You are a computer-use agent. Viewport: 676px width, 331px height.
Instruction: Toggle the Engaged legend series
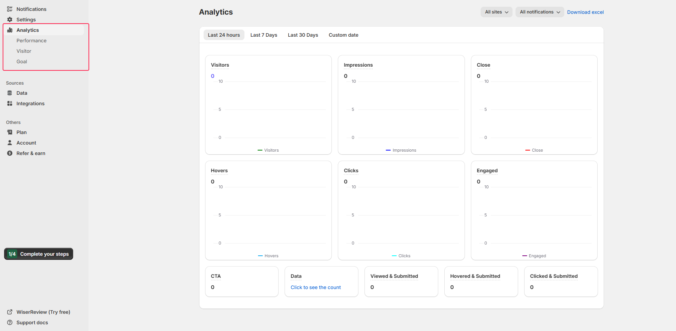[534, 256]
